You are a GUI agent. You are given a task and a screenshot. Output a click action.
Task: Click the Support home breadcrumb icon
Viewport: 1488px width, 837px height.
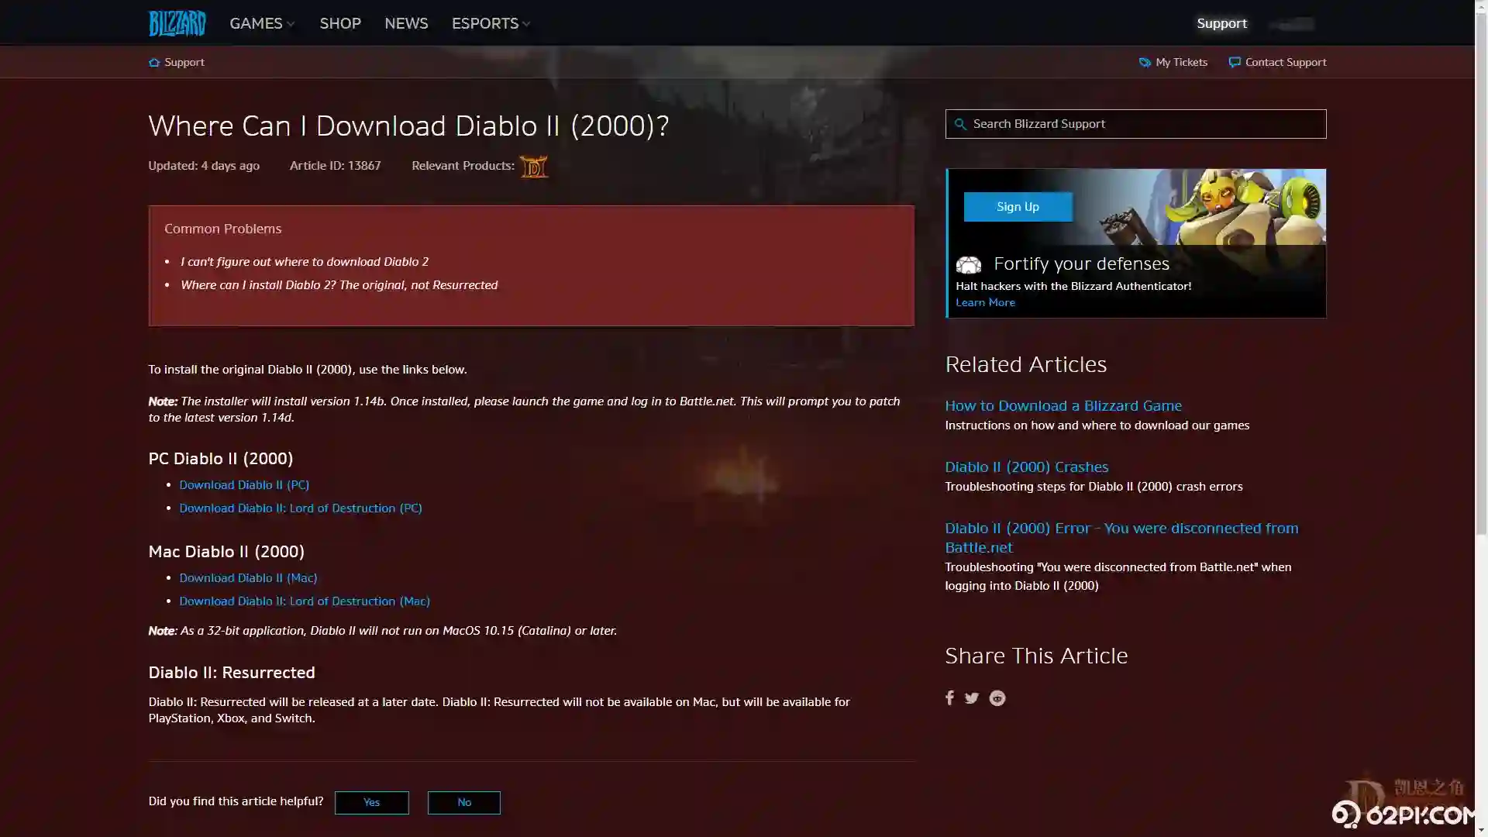pyautogui.click(x=154, y=62)
